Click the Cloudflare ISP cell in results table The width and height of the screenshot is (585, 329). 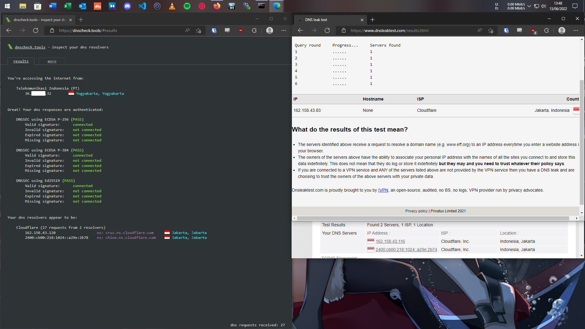[427, 110]
